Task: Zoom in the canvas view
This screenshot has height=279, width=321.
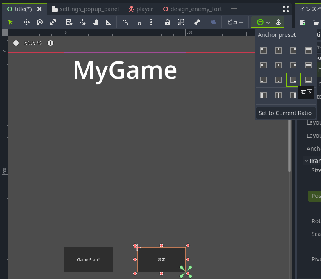Action: coord(50,43)
